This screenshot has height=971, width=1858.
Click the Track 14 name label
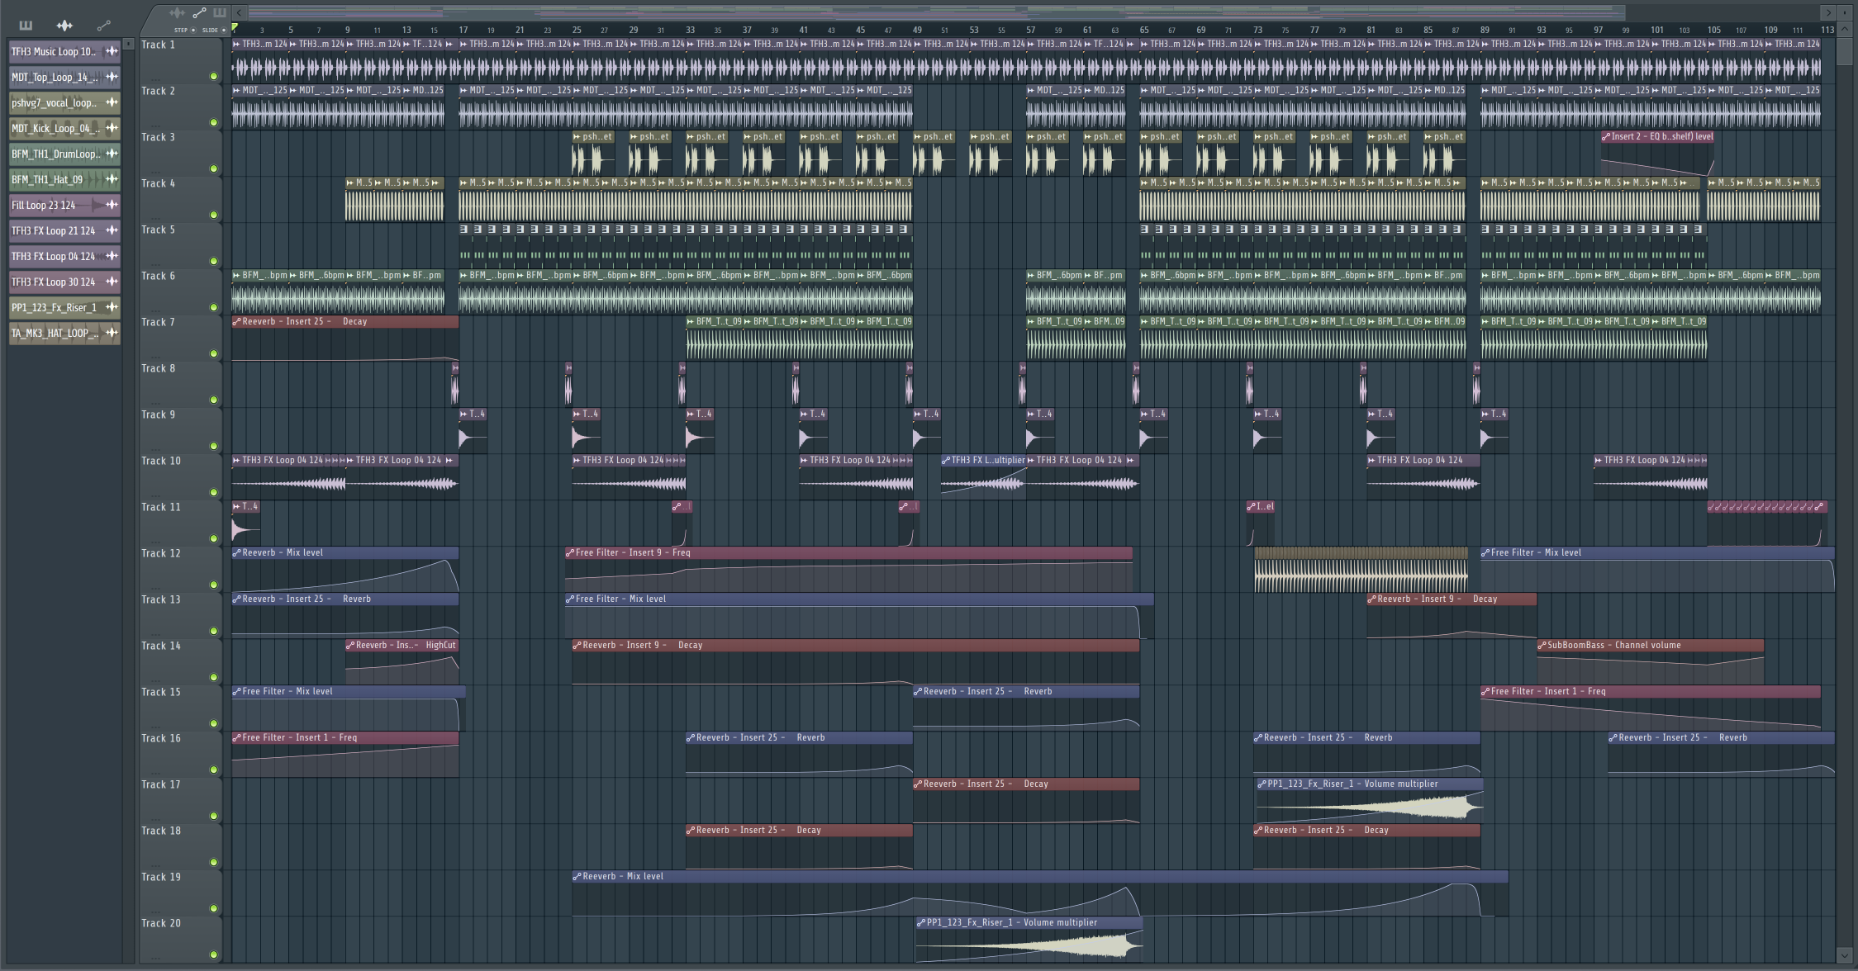pyautogui.click(x=160, y=646)
